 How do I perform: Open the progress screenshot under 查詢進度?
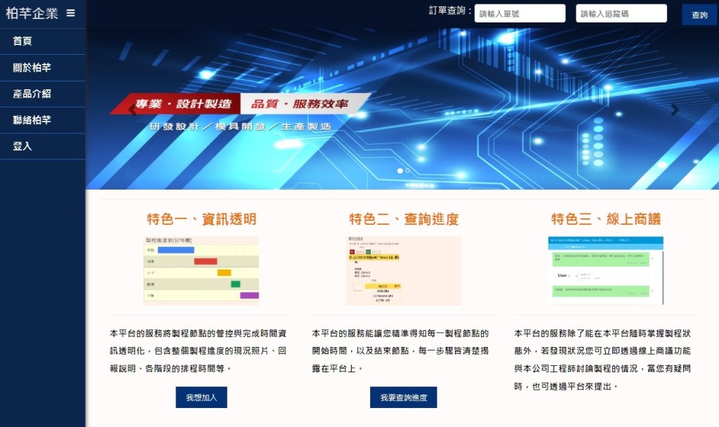[x=404, y=270]
